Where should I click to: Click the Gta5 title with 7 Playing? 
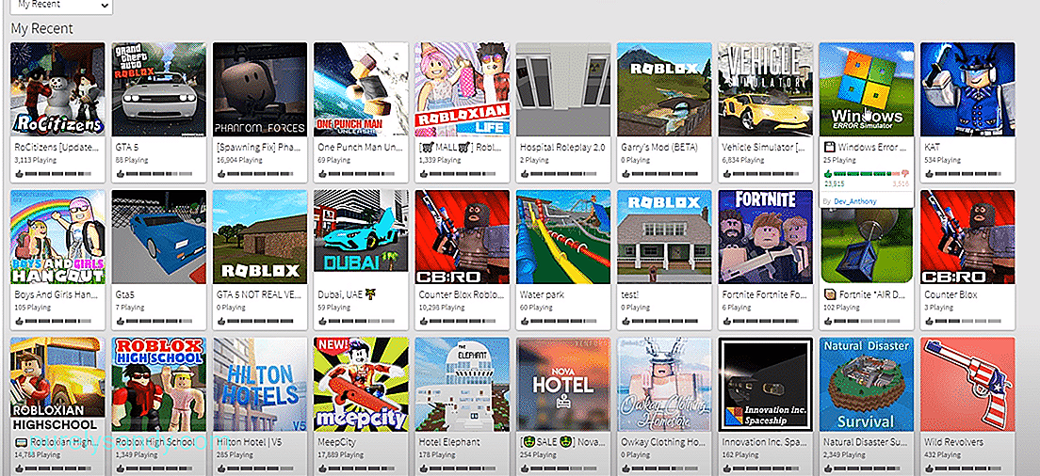point(124,294)
